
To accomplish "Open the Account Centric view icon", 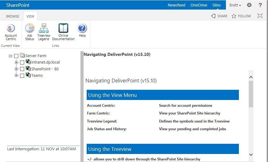I will click(x=11, y=28).
